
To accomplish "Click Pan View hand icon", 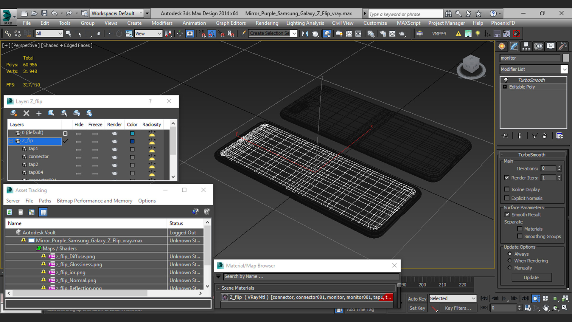I will coord(546,308).
